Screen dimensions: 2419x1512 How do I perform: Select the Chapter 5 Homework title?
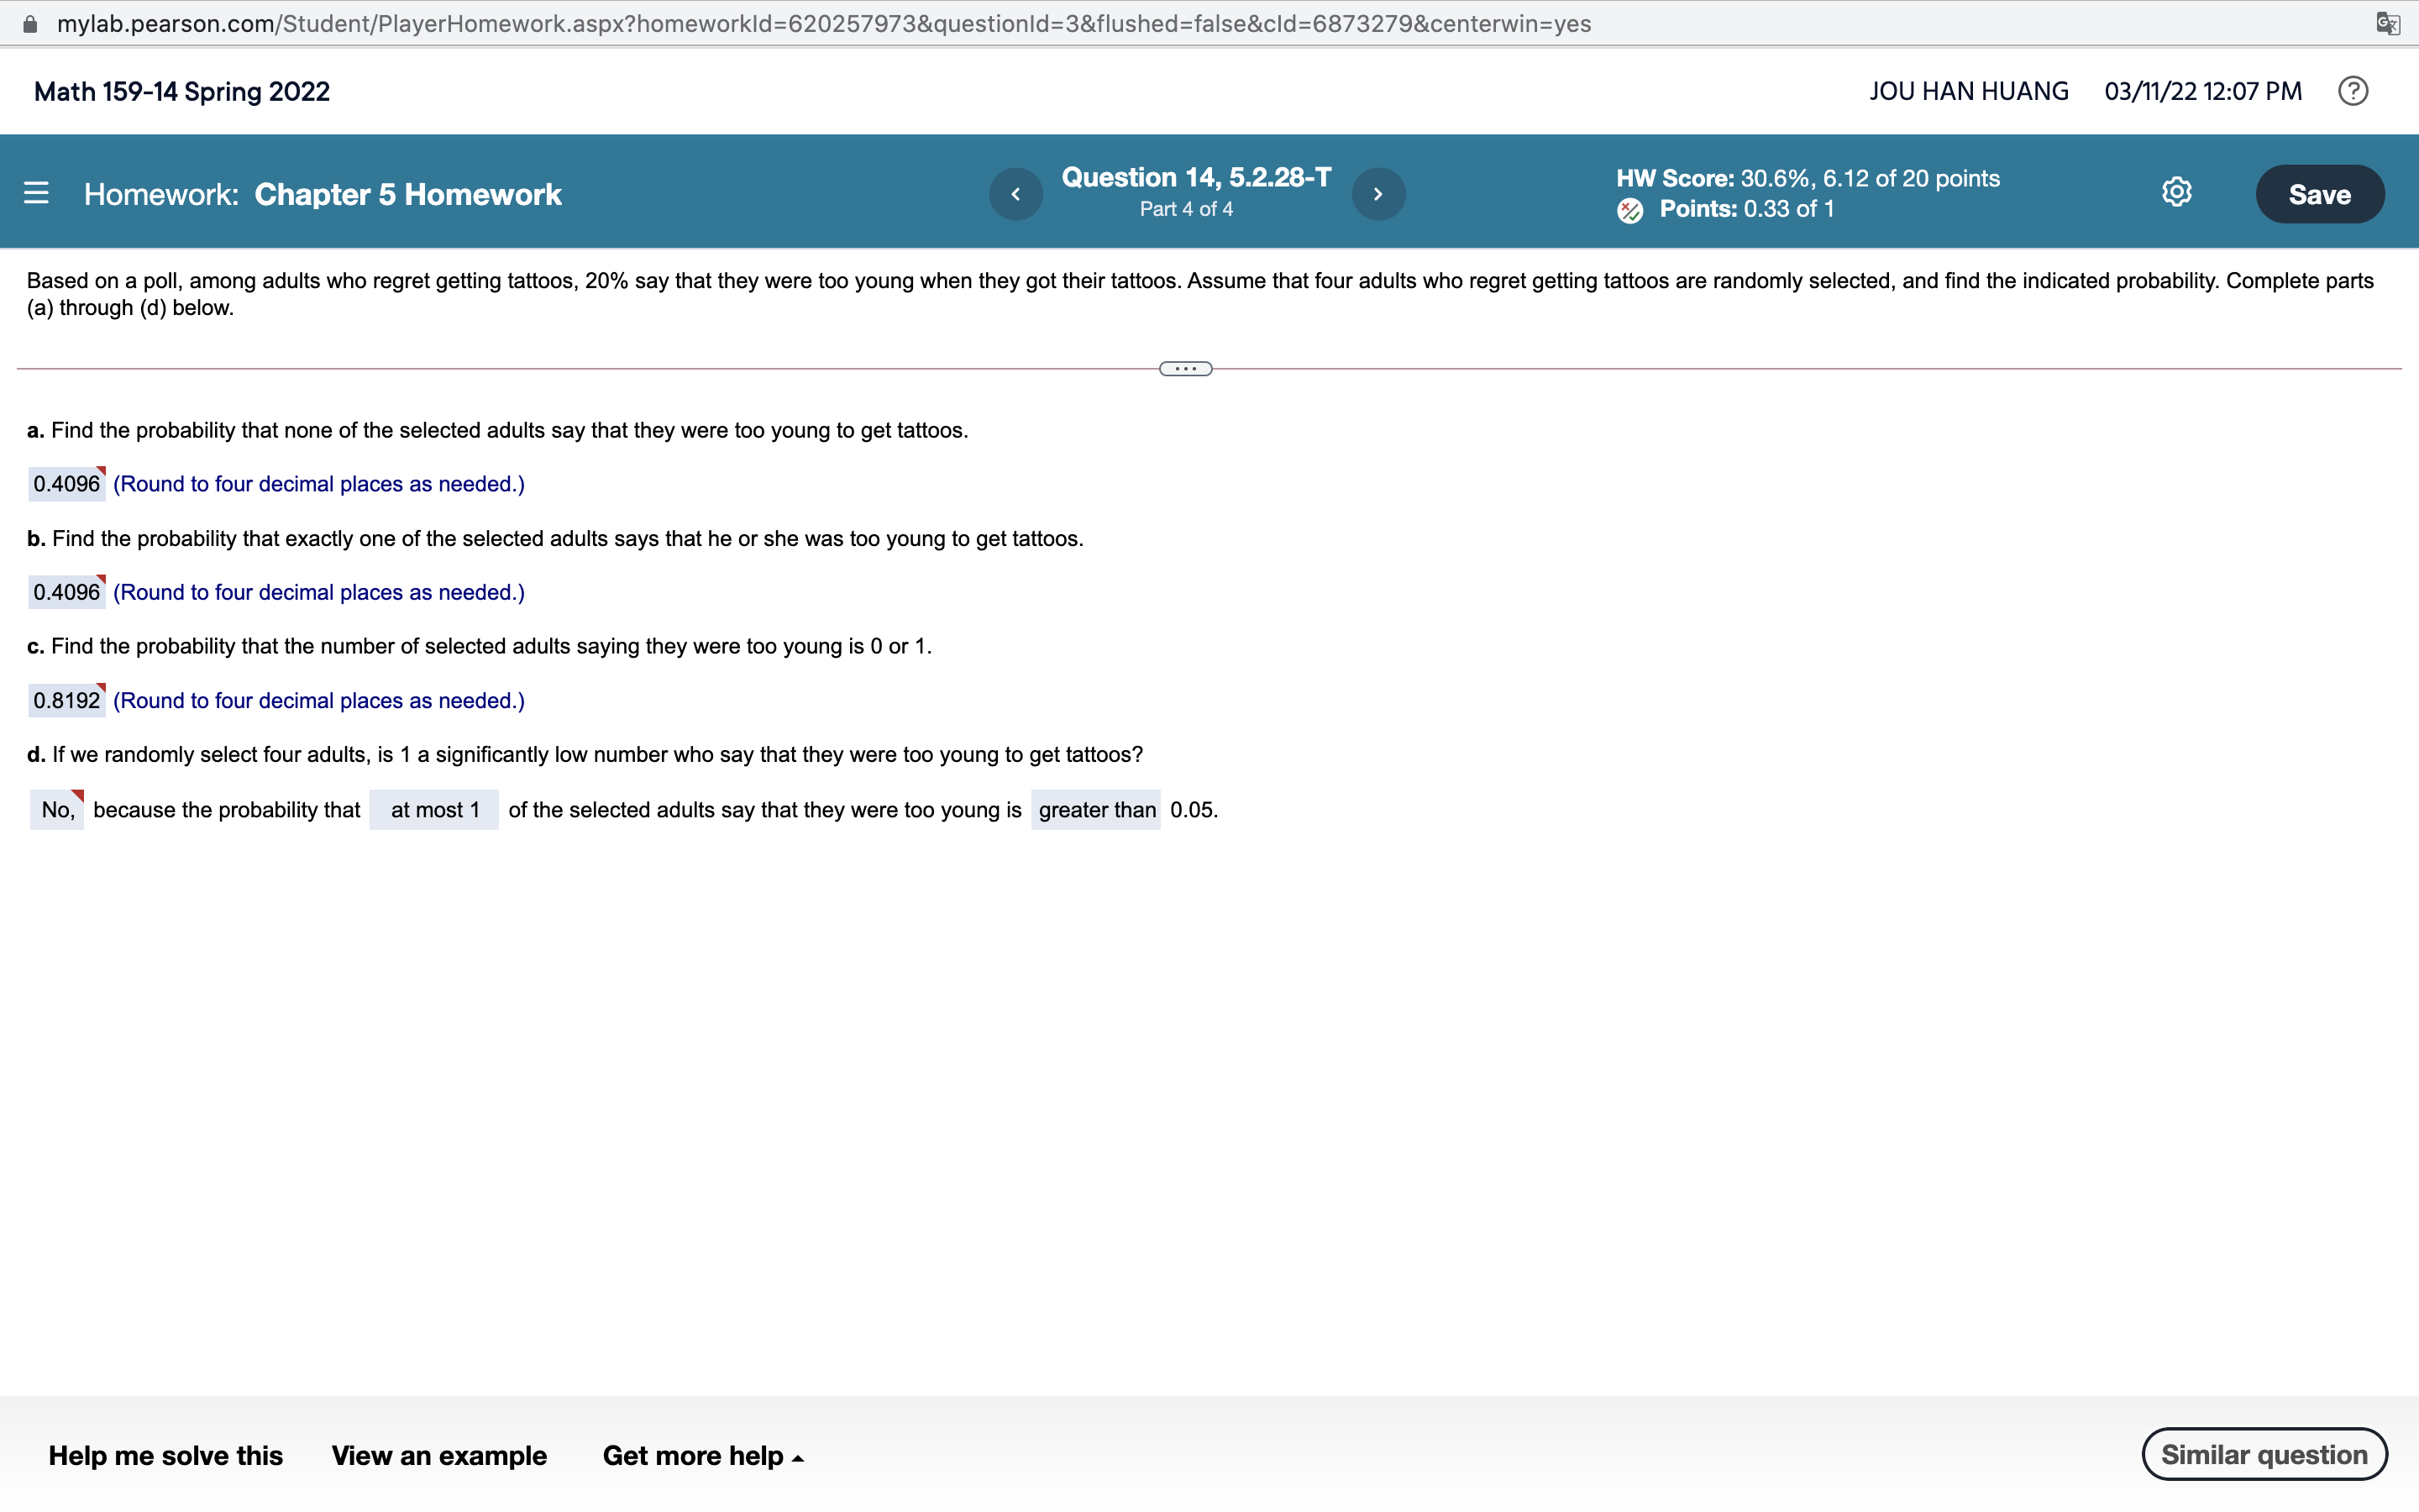pos(406,193)
